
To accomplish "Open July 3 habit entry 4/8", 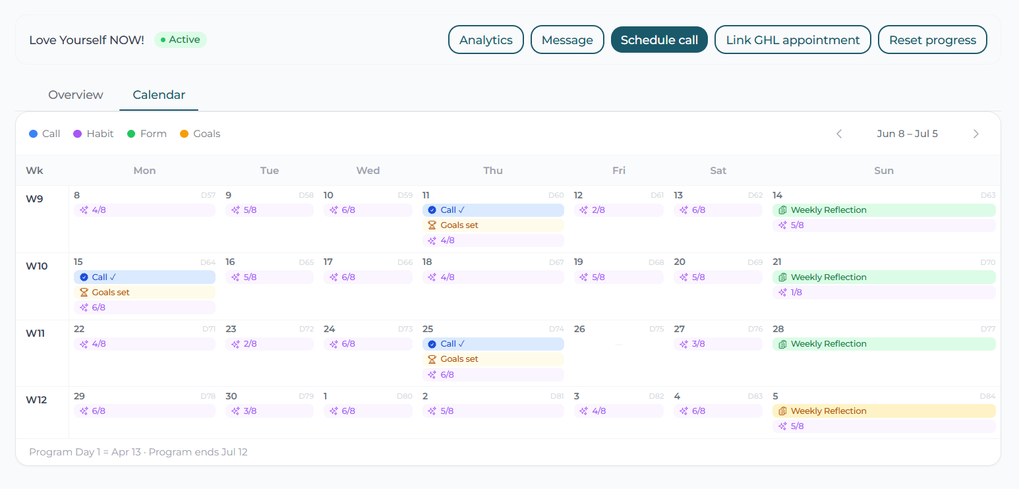I will (x=619, y=411).
